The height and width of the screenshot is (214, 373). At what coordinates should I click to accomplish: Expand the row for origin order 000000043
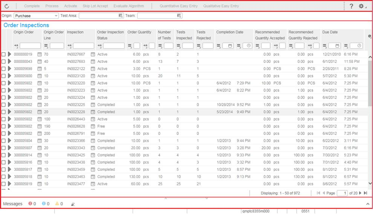[9, 62]
